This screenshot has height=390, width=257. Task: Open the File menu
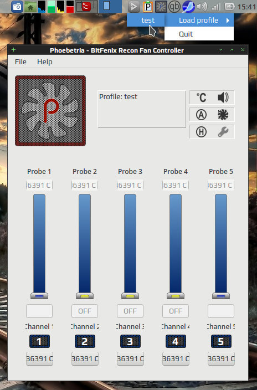coord(20,61)
